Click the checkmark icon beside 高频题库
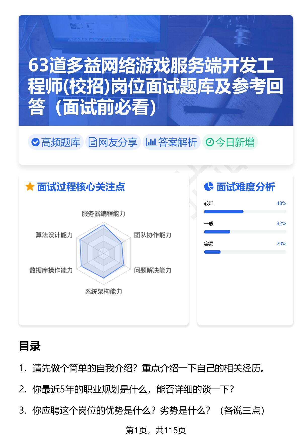This screenshot has height=442, width=302. [x=35, y=142]
